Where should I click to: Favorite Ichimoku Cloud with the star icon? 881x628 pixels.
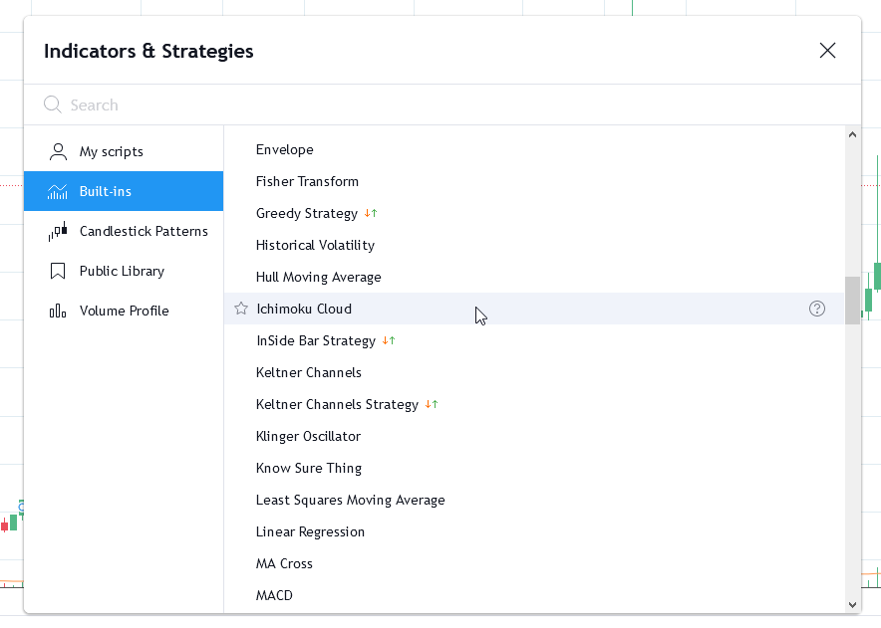click(x=241, y=309)
